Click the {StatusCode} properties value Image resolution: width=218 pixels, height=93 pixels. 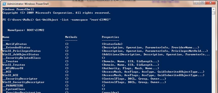(112, 44)
